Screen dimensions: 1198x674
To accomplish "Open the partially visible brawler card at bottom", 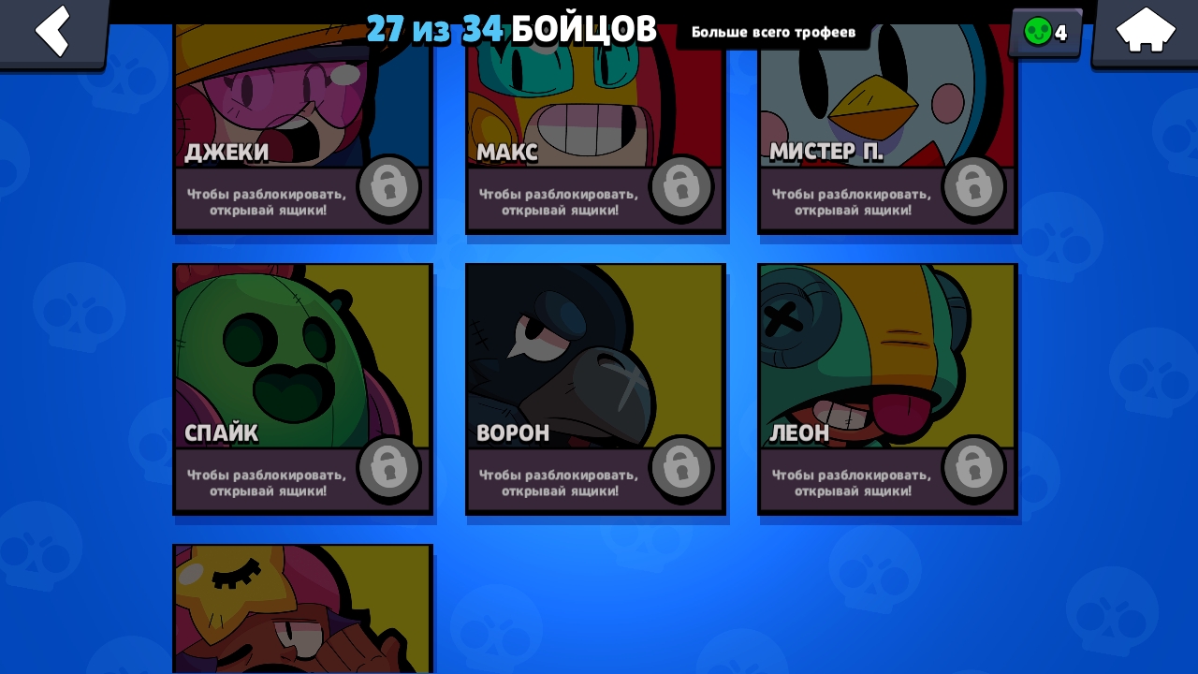I will (x=302, y=609).
